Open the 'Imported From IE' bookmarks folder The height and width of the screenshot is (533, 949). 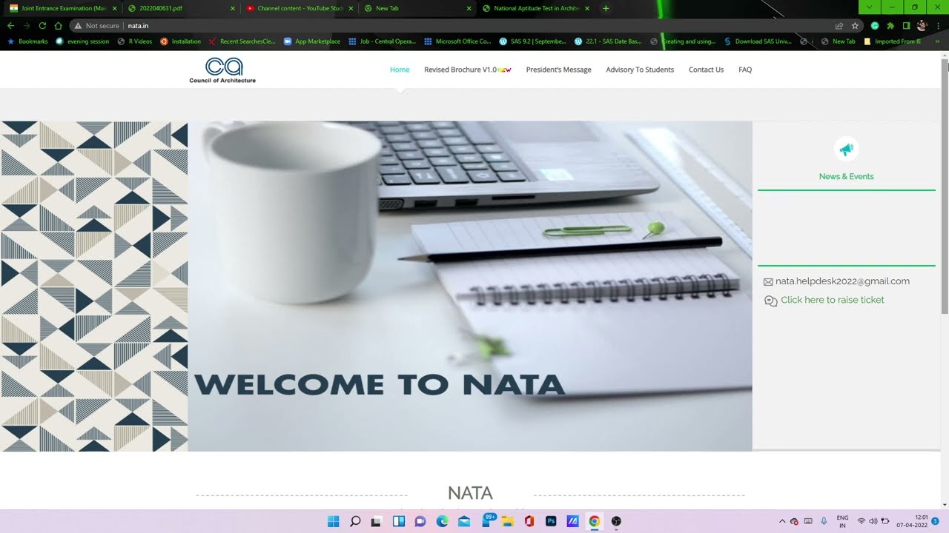(893, 41)
